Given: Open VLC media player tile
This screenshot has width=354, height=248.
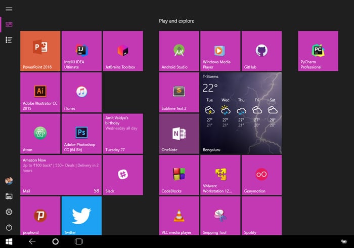Looking at the screenshot, I should [179, 216].
